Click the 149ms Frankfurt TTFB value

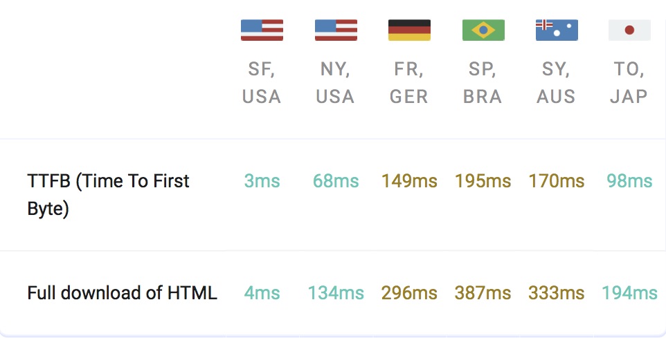pyautogui.click(x=409, y=181)
